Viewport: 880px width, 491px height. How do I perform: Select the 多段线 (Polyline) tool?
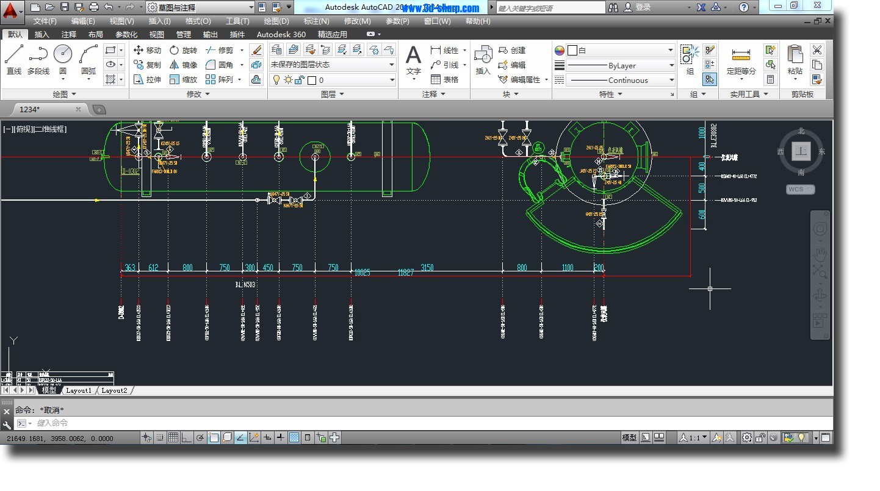coord(38,60)
